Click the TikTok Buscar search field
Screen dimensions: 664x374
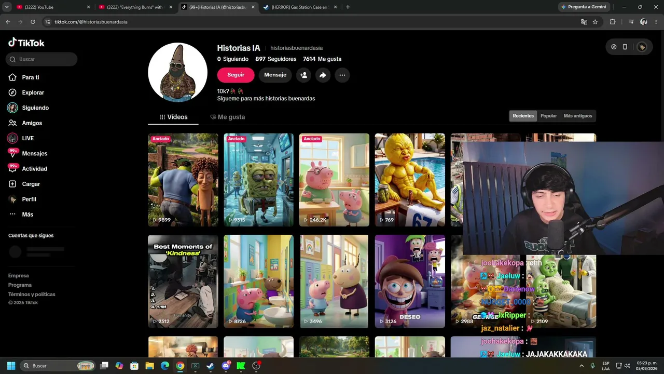coord(42,59)
